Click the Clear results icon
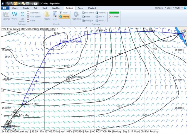This screenshot has width=188, height=134. click(x=55, y=15)
